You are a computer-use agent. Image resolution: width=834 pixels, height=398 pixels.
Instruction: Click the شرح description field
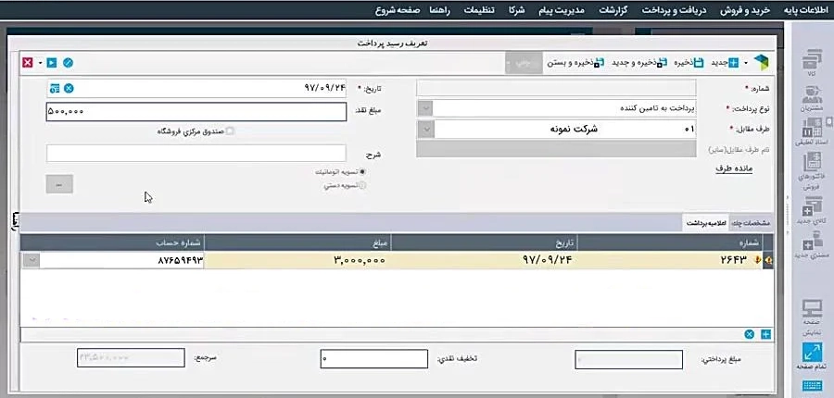[196, 153]
